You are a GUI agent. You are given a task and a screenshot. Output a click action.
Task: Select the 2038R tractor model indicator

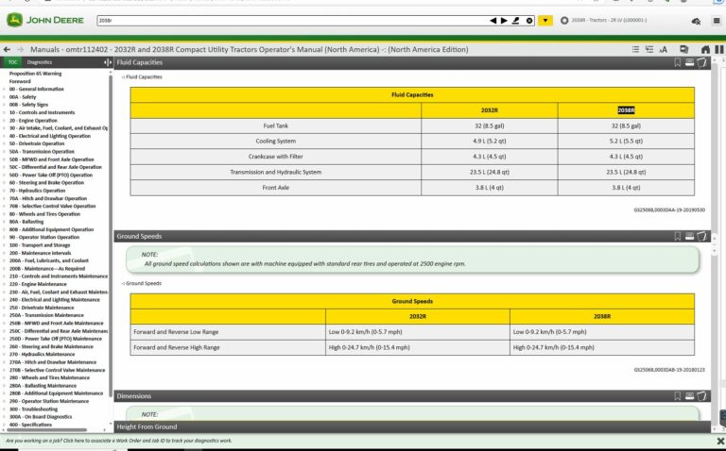603,21
